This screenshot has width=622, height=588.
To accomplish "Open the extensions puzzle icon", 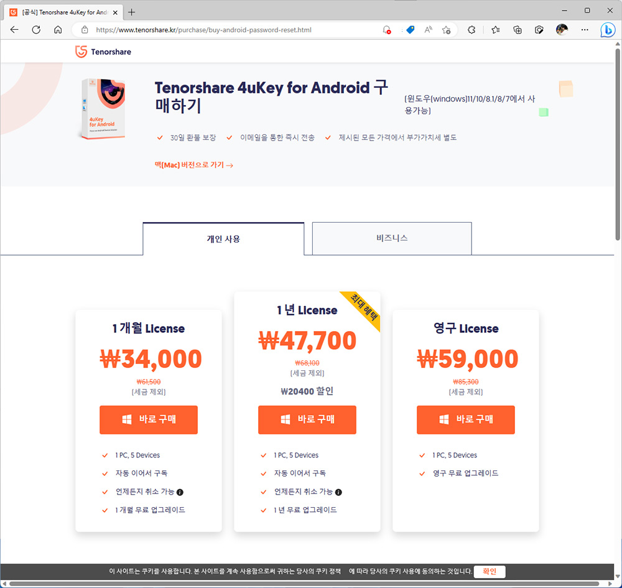I will [471, 30].
